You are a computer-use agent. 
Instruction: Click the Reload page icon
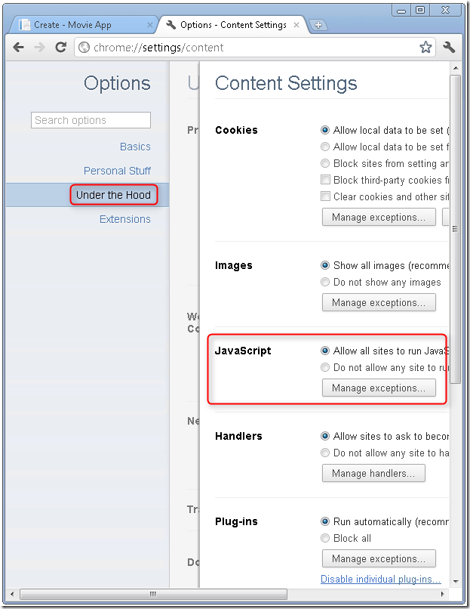click(61, 48)
